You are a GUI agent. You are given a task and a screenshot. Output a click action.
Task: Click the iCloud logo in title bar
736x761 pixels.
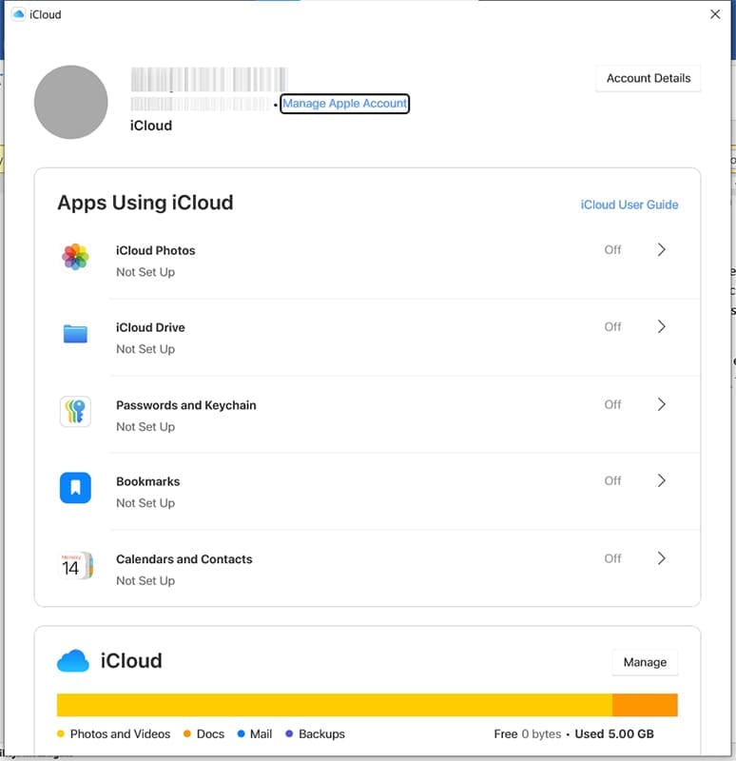(x=18, y=14)
